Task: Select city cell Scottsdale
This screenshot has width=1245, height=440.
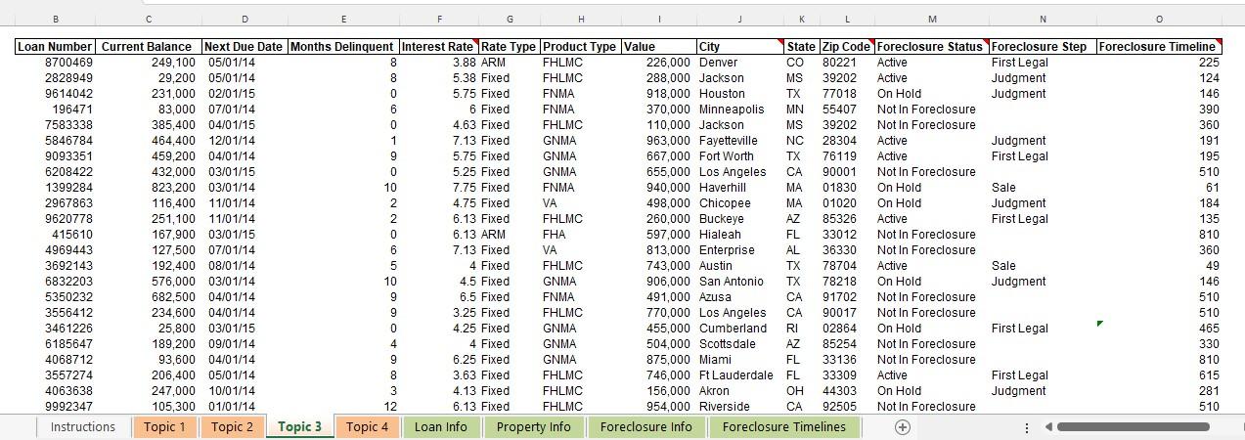Action: click(x=739, y=344)
